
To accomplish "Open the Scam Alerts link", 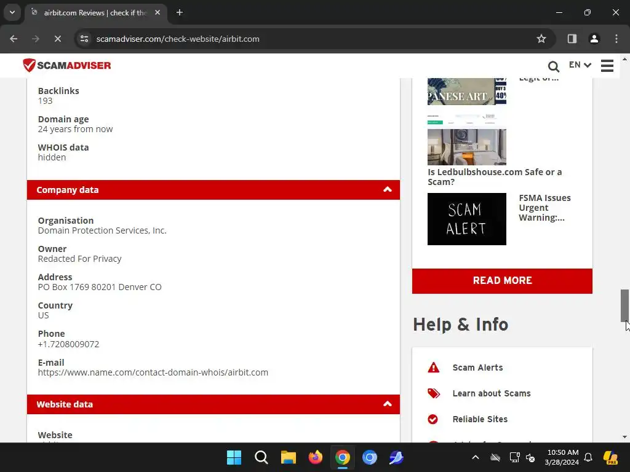I will 477,368.
